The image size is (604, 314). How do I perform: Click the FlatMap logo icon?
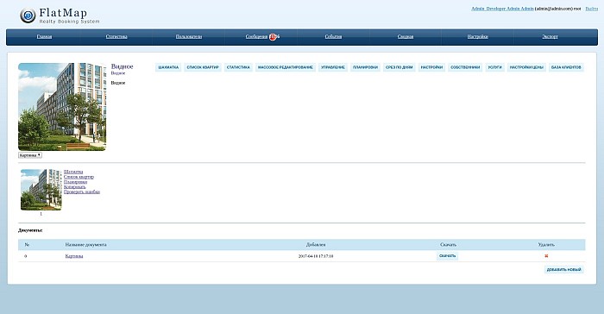tap(28, 16)
